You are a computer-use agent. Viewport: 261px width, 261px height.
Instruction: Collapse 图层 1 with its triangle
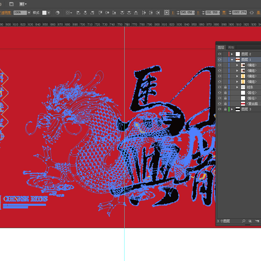tap(232, 59)
